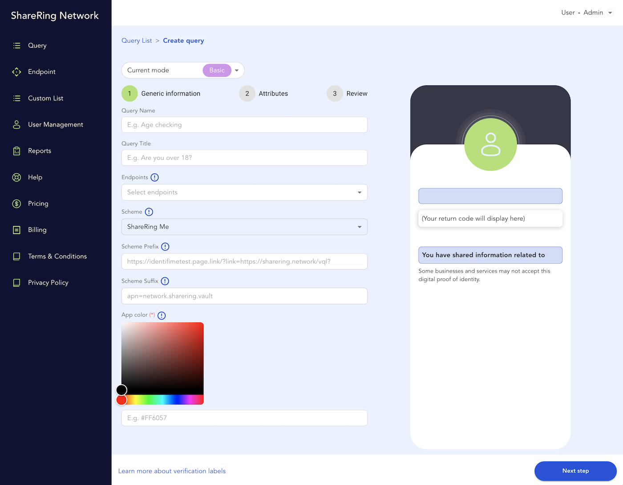This screenshot has width=623, height=485.
Task: Click the User Management person icon
Action: click(x=17, y=125)
